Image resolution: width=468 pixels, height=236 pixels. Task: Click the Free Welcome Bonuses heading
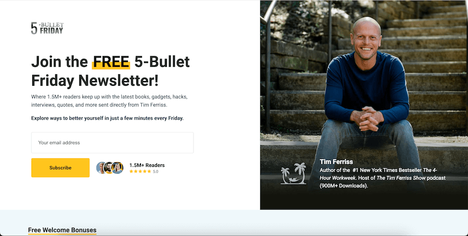click(x=62, y=230)
